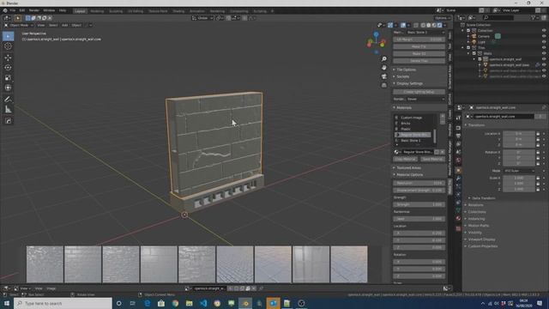Switch to the Shading workspace tab
Viewport: 549px width, 309px height.
pyautogui.click(x=178, y=11)
